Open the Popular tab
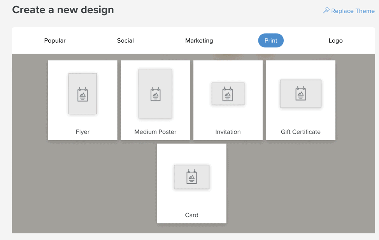The height and width of the screenshot is (240, 379). click(55, 40)
